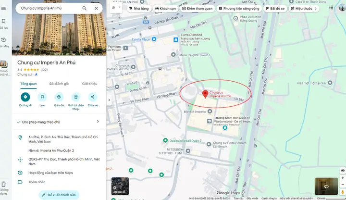Open the account profile avatar
Viewport: 346px width, 200px height.
point(342,8)
